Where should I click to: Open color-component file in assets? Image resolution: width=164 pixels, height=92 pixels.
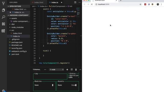click(x=19, y=21)
